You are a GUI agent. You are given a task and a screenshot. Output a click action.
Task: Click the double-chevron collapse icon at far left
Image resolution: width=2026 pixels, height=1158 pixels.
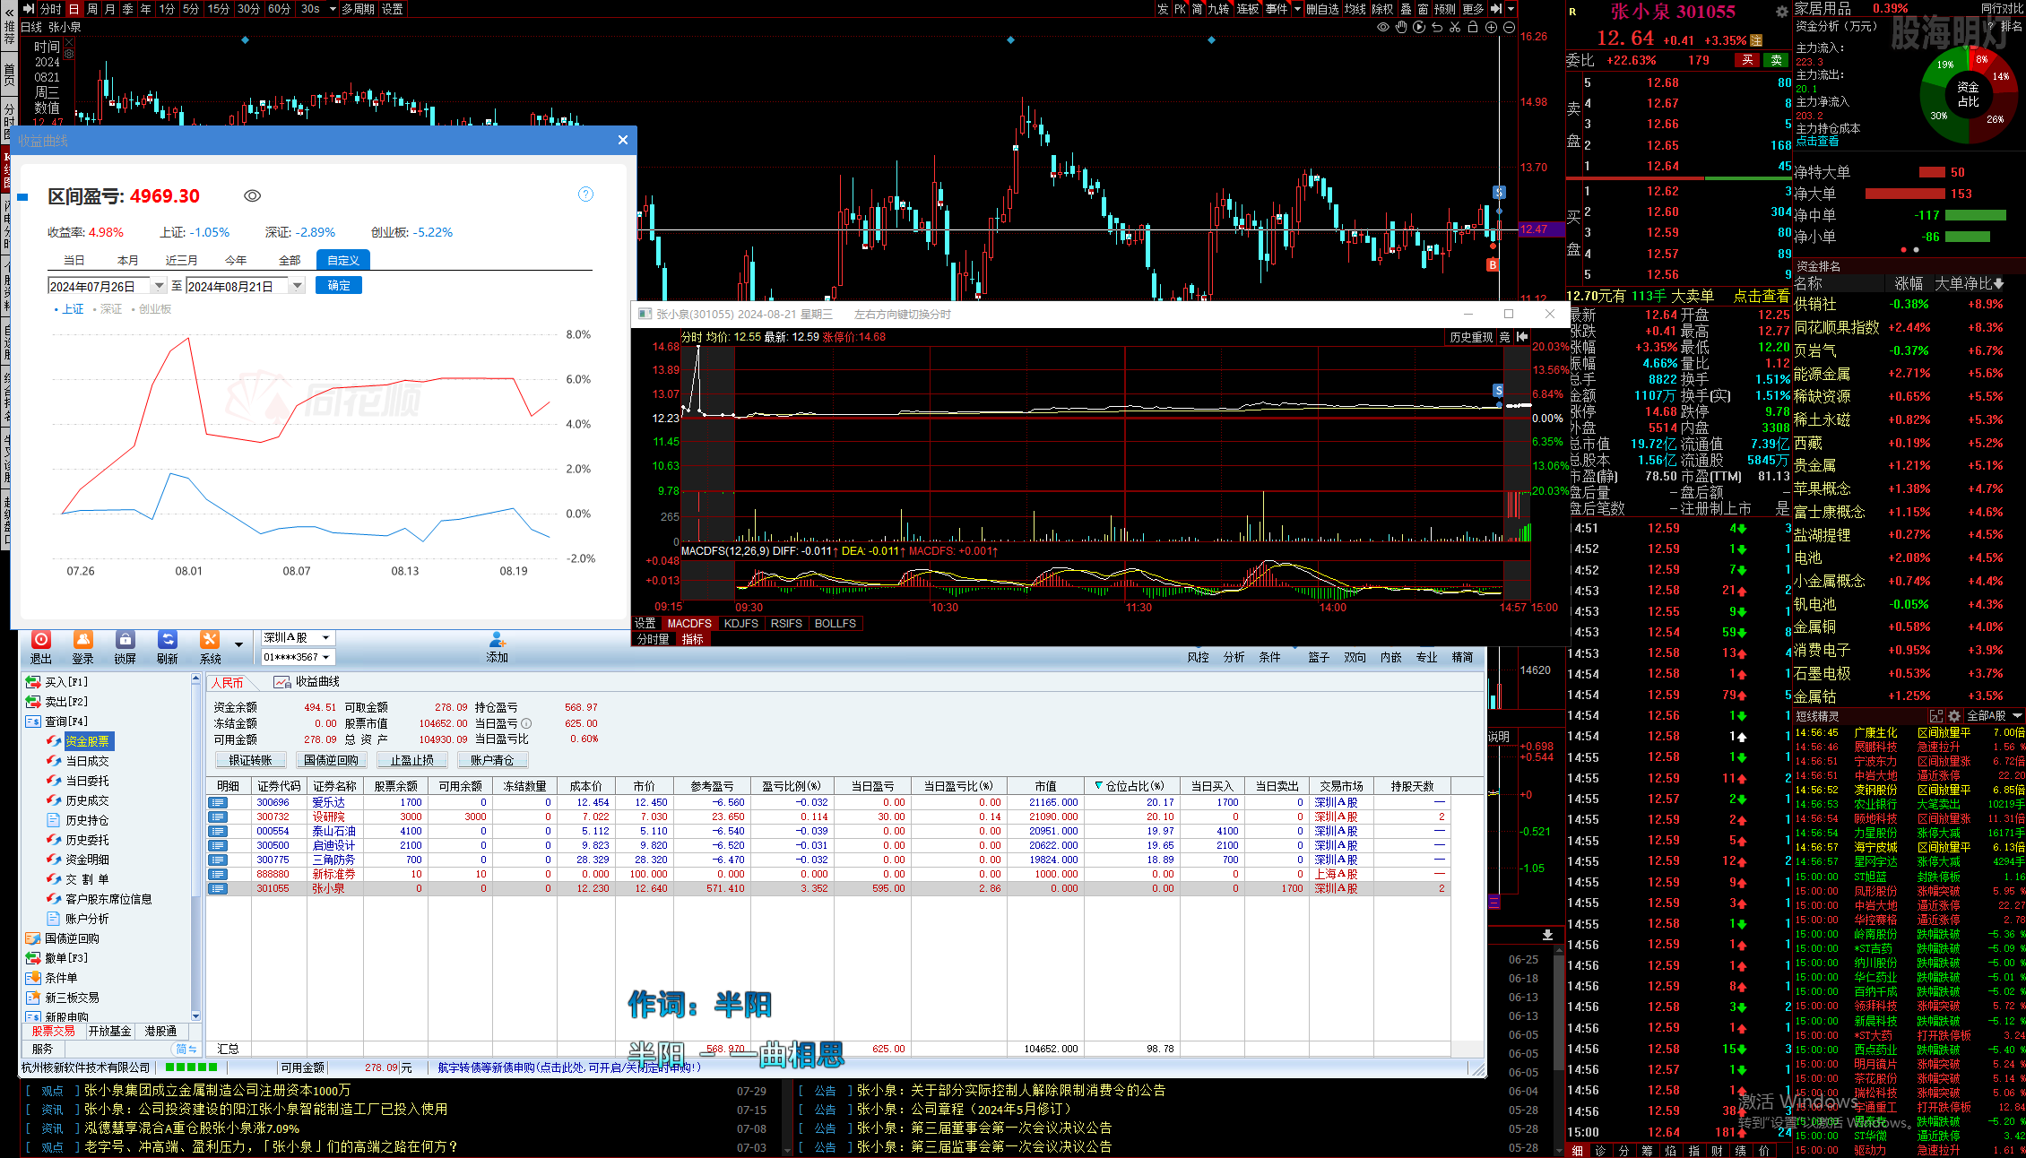point(9,13)
